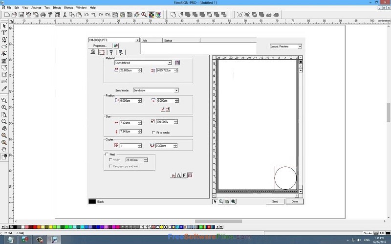Tick the Keep groups and text checkbox
391x244 pixels.
(110, 166)
